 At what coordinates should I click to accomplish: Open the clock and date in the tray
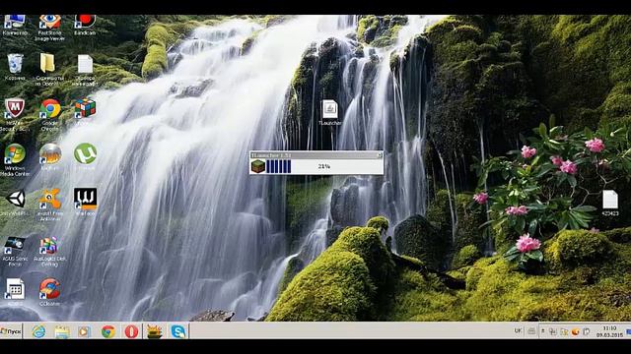pyautogui.click(x=609, y=331)
